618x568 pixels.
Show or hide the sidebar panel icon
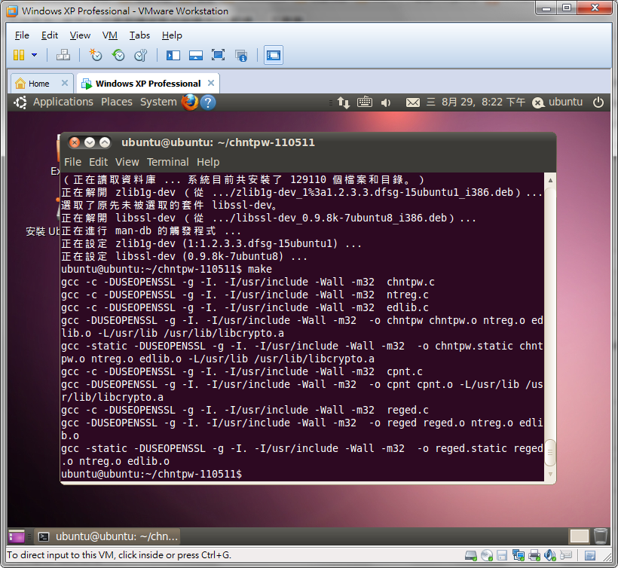click(x=173, y=55)
